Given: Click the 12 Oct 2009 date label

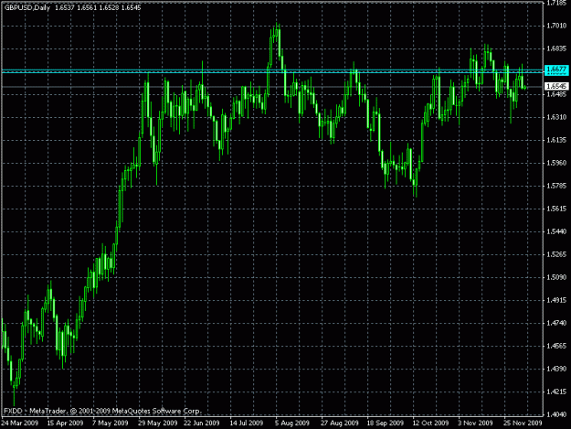Looking at the screenshot, I should (430, 424).
